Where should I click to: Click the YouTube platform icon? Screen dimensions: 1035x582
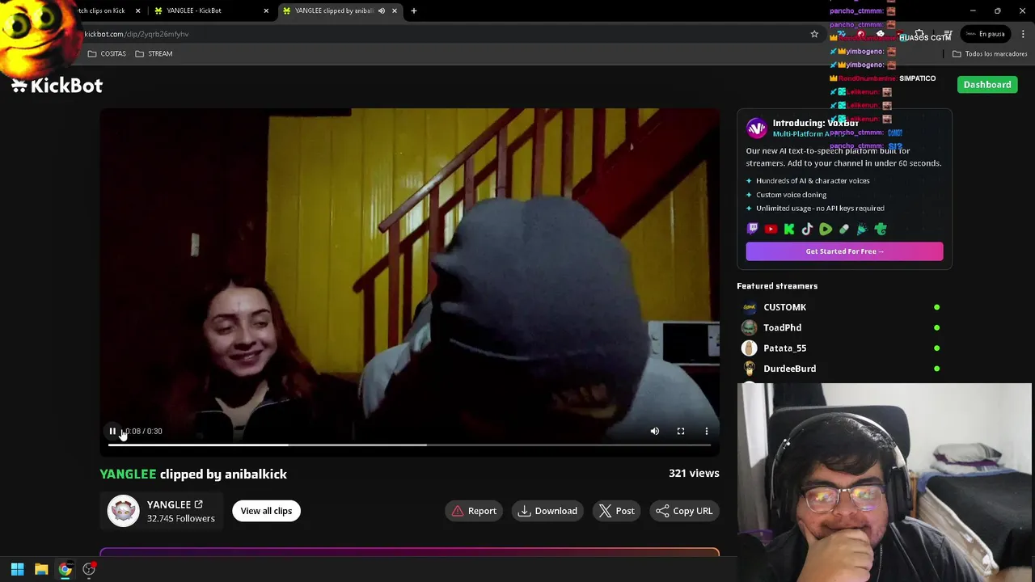(771, 230)
